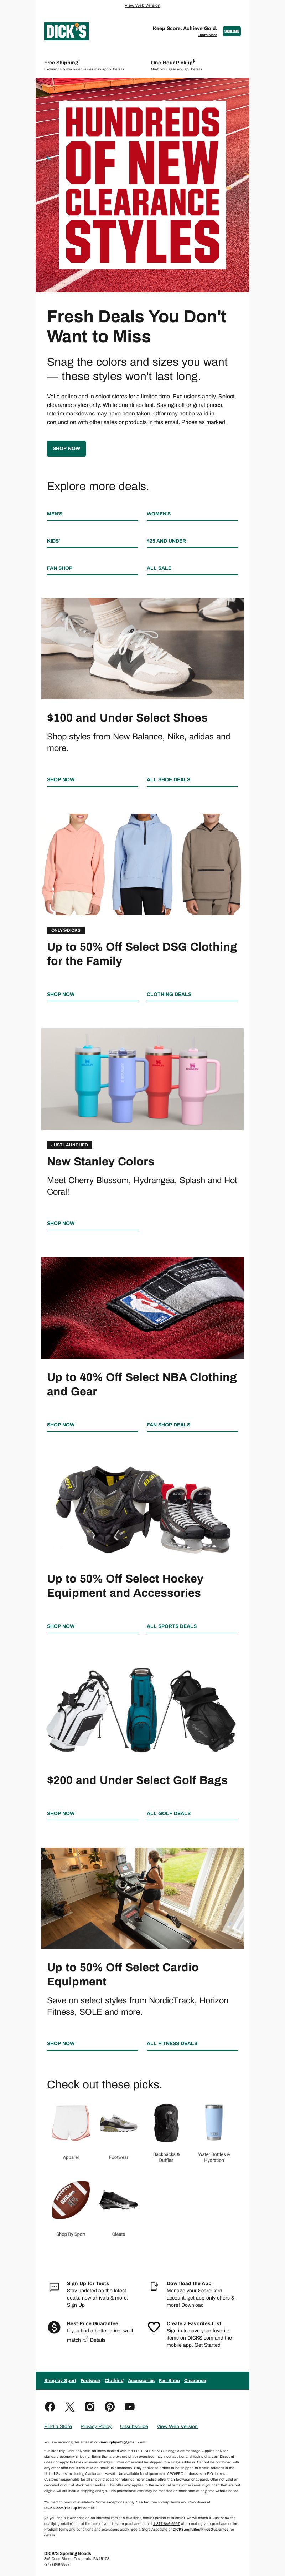Click the DICK'S logo in the header

(66, 31)
